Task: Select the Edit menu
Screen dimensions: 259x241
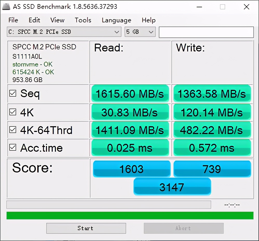Action: [x=34, y=20]
